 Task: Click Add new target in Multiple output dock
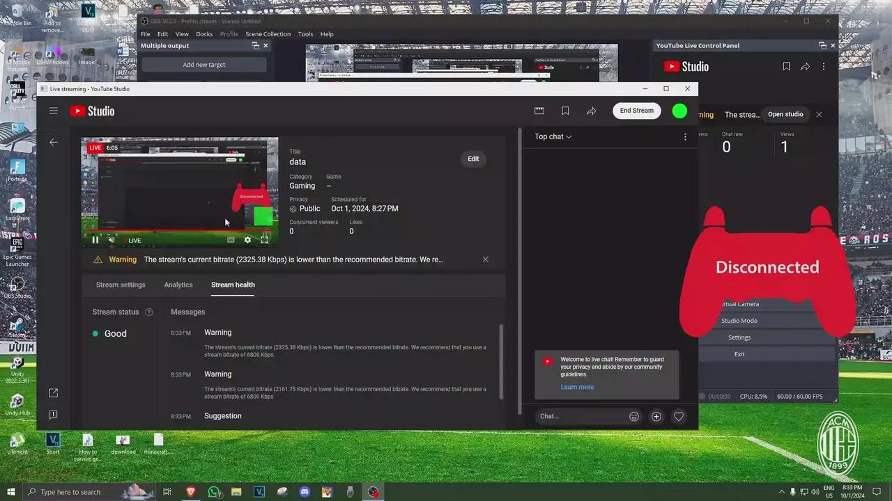(204, 65)
